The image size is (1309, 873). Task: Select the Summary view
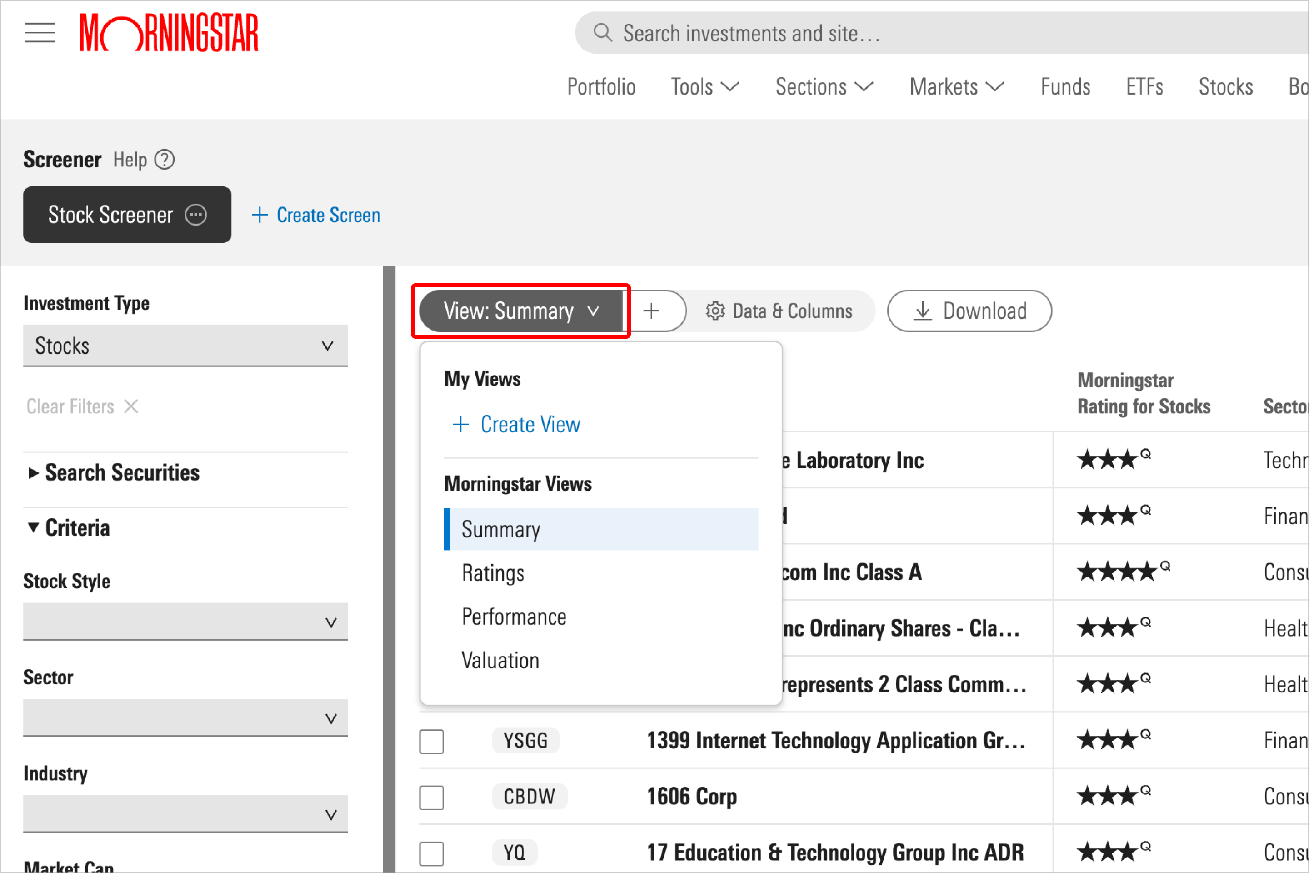coord(601,529)
